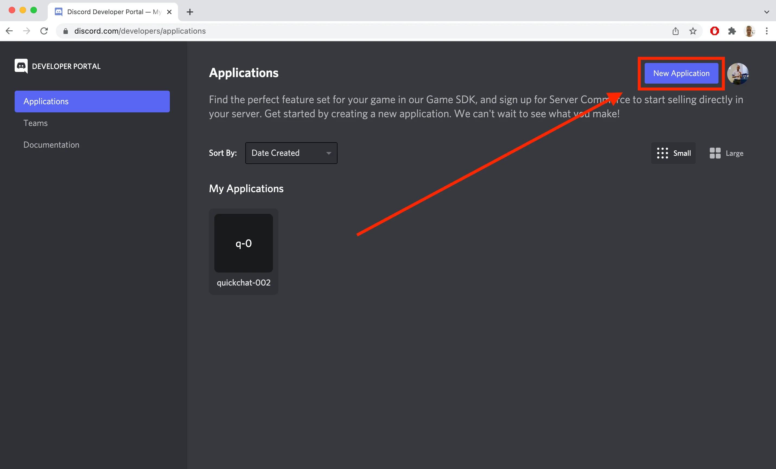This screenshot has width=776, height=469.
Task: Click the share page icon
Action: 675,31
